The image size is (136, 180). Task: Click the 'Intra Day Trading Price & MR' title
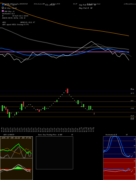pos(50,135)
